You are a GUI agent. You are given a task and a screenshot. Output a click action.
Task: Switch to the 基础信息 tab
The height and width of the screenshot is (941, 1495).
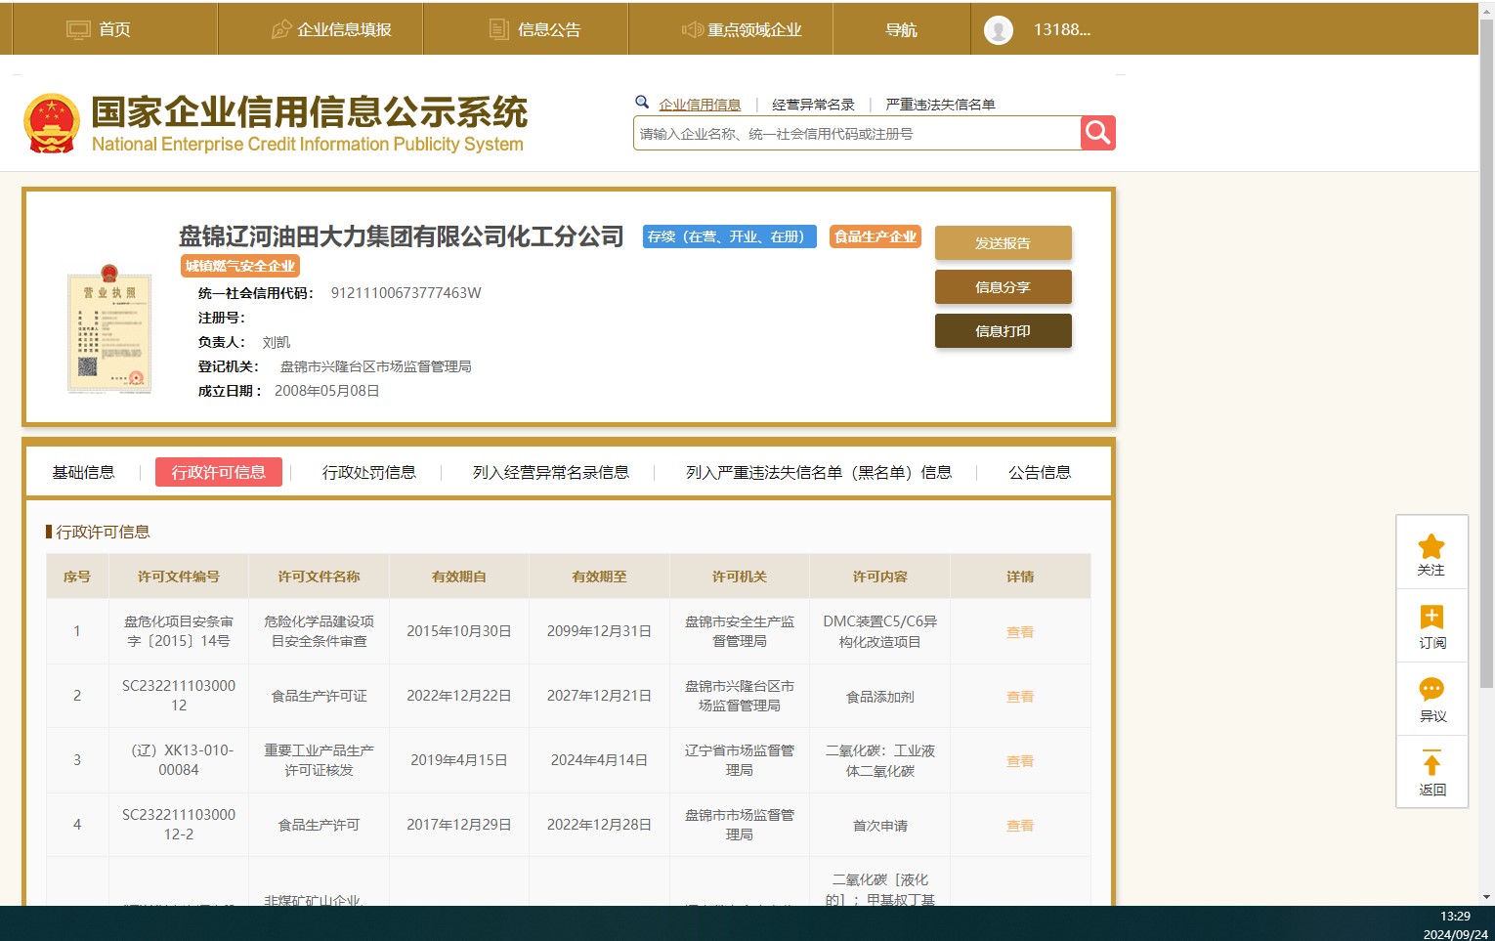[83, 473]
